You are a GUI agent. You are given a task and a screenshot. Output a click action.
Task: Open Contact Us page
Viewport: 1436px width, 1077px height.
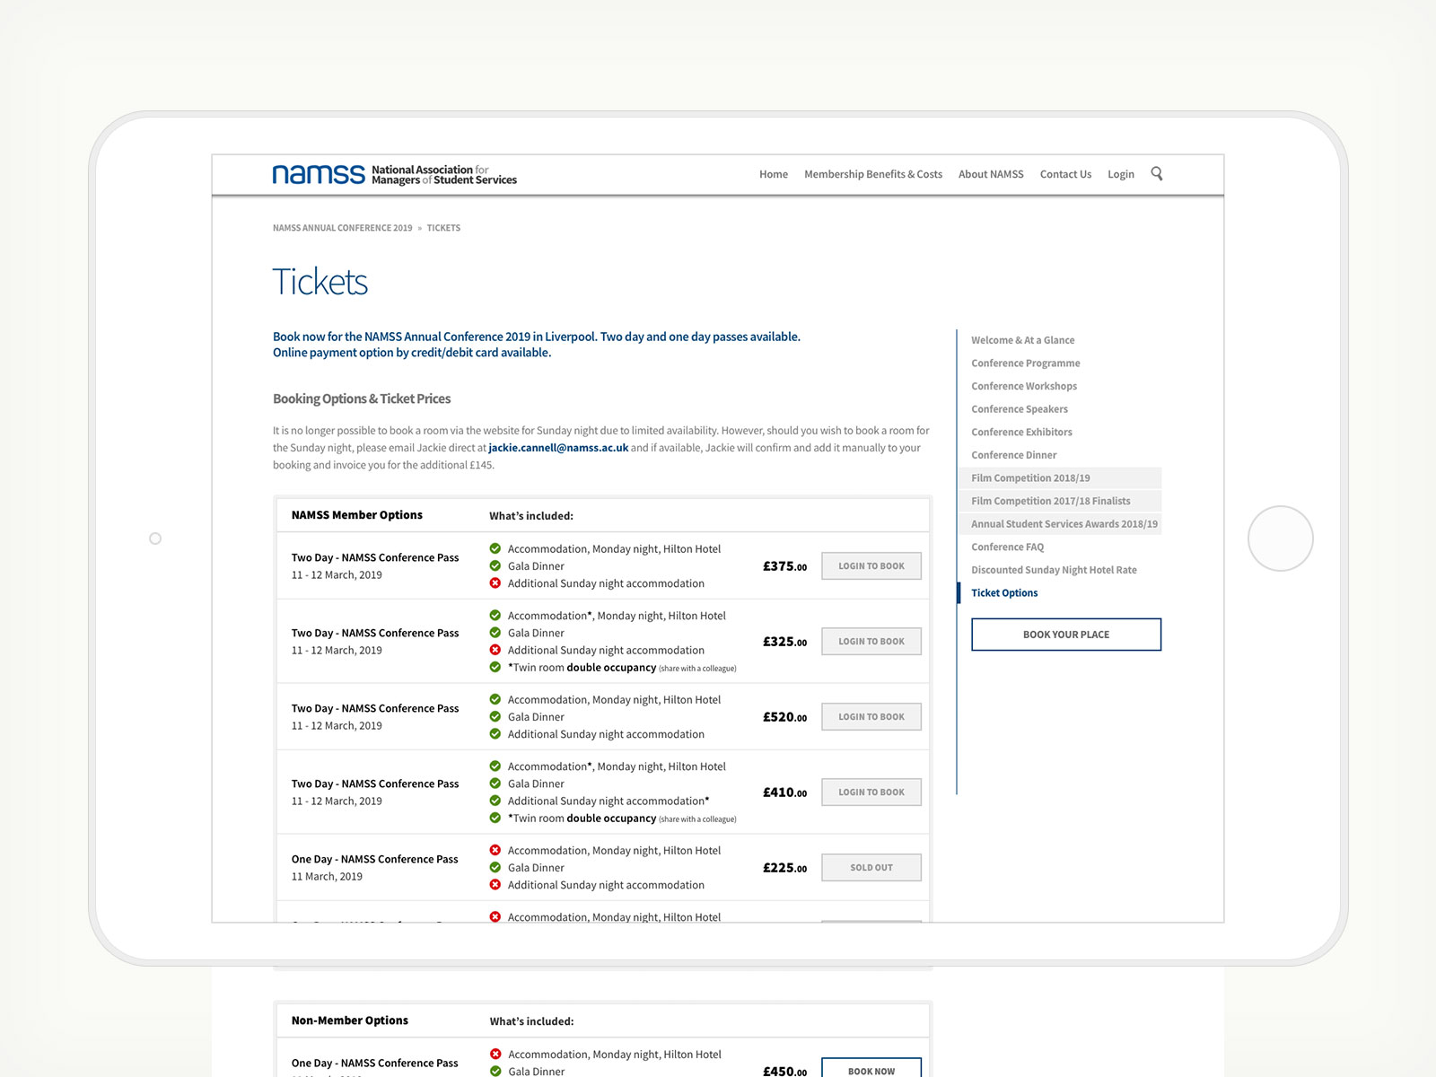1065,174
